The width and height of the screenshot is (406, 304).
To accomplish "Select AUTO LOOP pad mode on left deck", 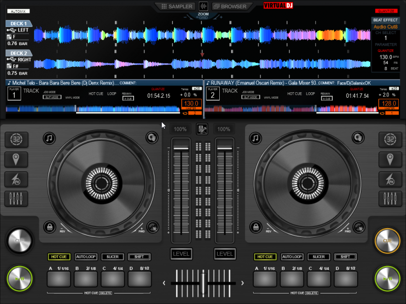I will pyautogui.click(x=86, y=257).
